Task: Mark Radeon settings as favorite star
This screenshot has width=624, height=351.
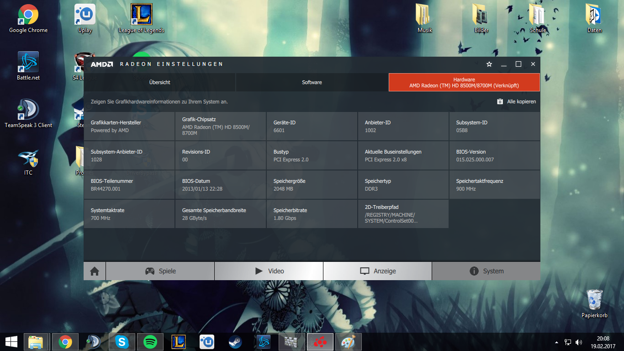Action: [x=489, y=64]
